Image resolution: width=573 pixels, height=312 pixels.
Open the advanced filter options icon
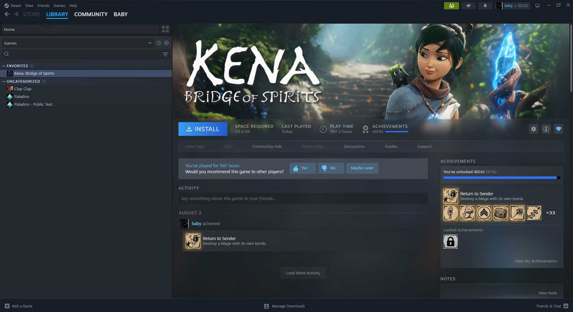pos(165,54)
